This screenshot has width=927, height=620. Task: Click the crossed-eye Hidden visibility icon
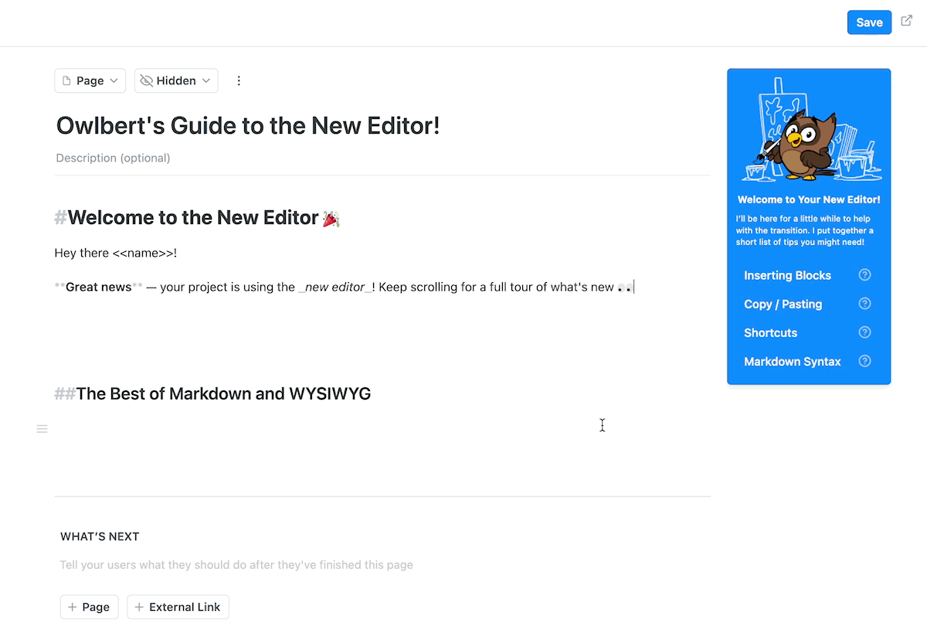click(x=147, y=80)
